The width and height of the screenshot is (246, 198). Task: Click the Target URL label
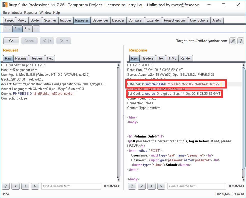(x=201, y=41)
